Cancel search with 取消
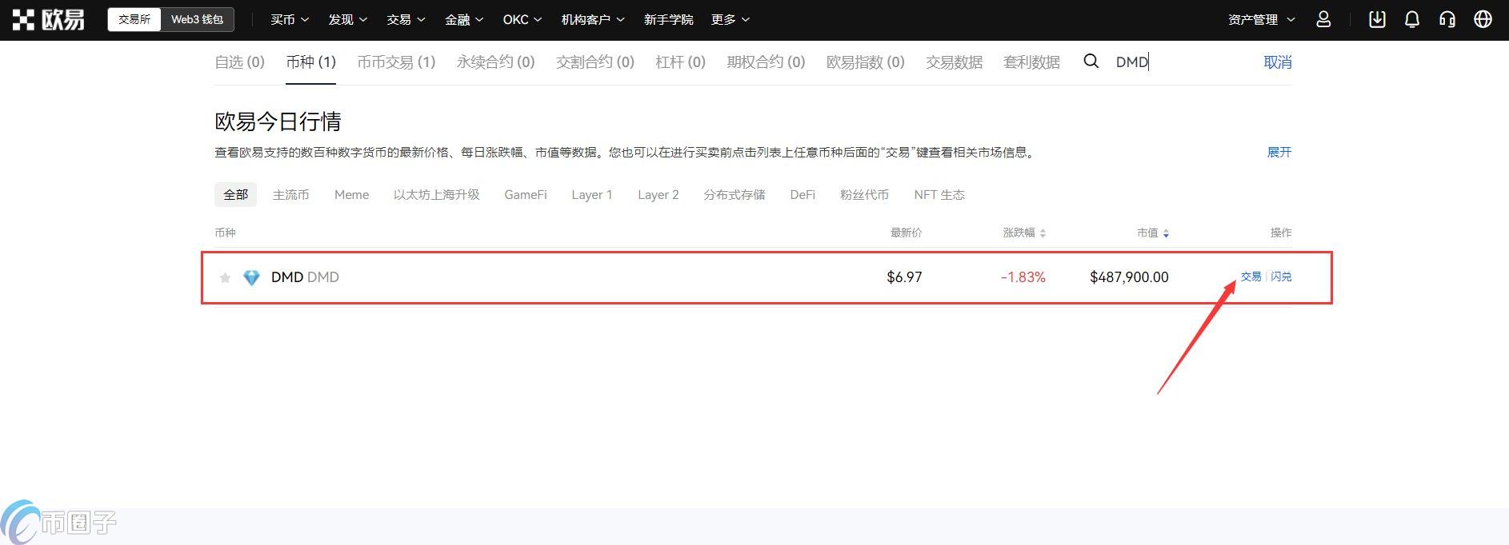This screenshot has width=1509, height=545. [1278, 62]
